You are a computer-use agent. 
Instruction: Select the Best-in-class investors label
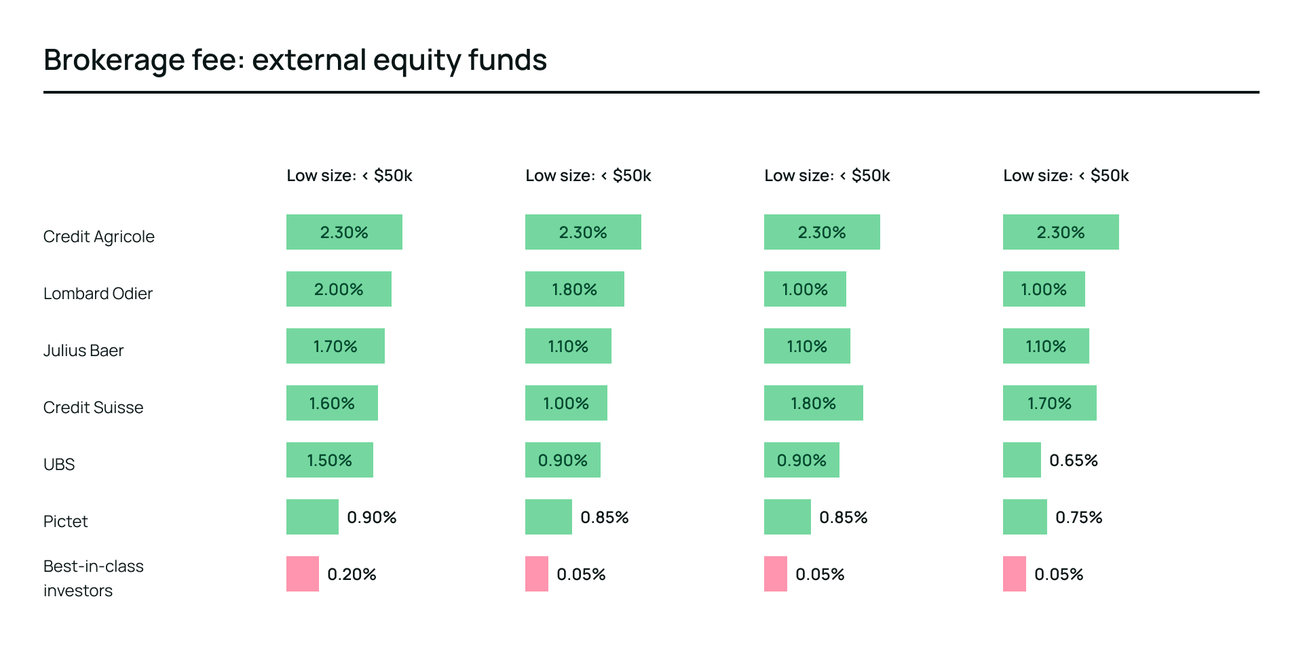click(x=93, y=578)
